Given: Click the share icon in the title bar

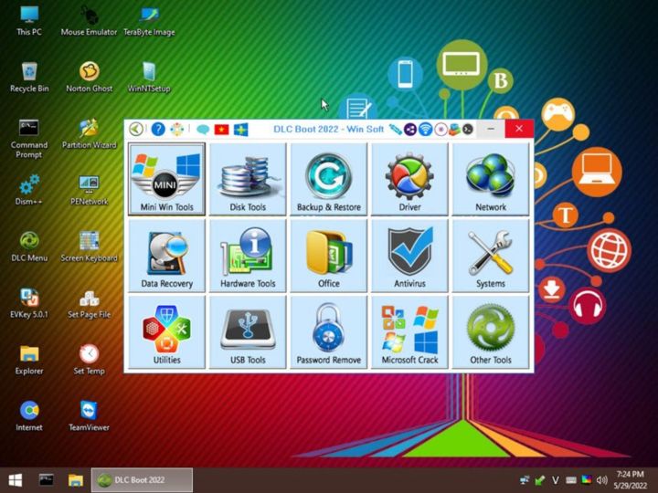Looking at the screenshot, I should point(410,130).
